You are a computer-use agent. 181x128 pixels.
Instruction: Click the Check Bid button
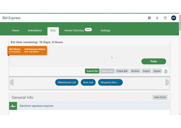pyautogui.click(x=122, y=71)
